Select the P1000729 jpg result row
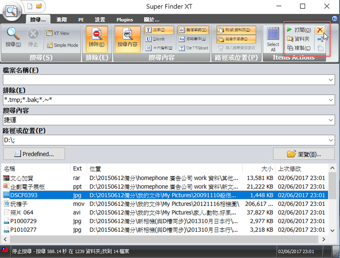Screen dimensions: 340x258 tap(165, 221)
